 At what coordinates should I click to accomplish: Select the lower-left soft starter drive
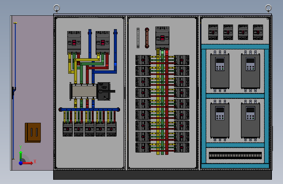coord(220,120)
